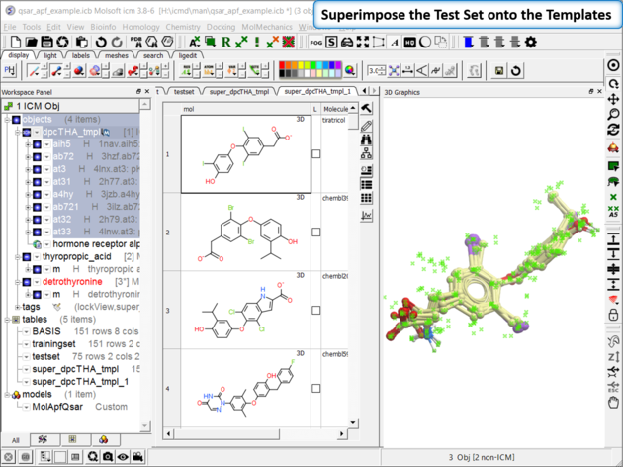Image resolution: width=623 pixels, height=467 pixels.
Task: Select the red color swatch in palette
Action: pos(284,64)
